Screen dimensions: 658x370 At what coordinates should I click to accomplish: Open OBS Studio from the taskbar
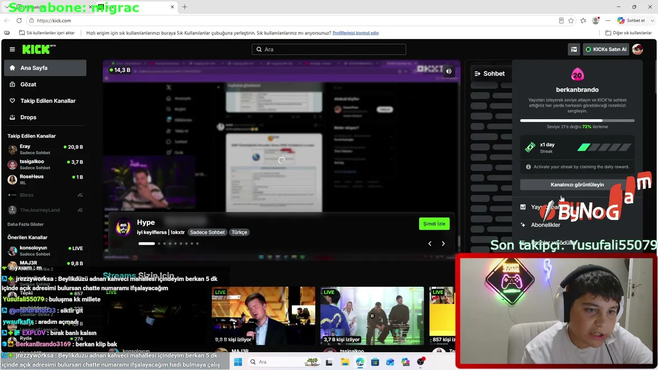tap(421, 362)
